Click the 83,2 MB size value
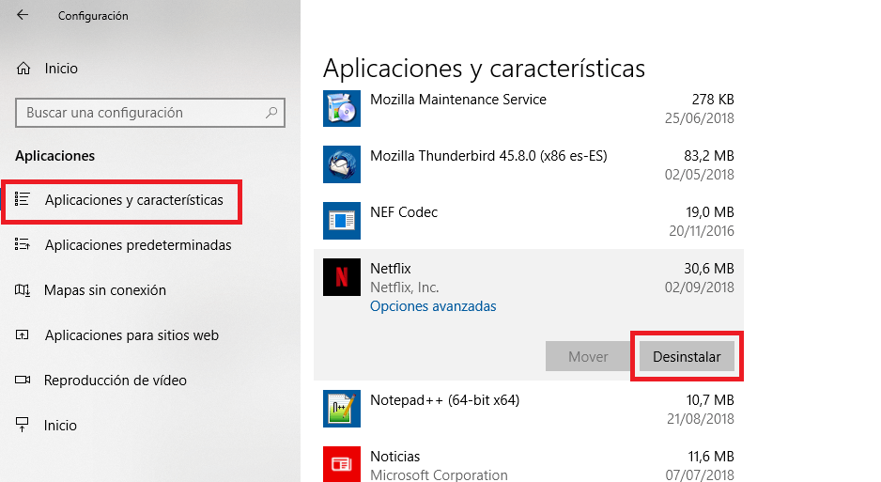This screenshot has height=482, width=881. [x=708, y=156]
